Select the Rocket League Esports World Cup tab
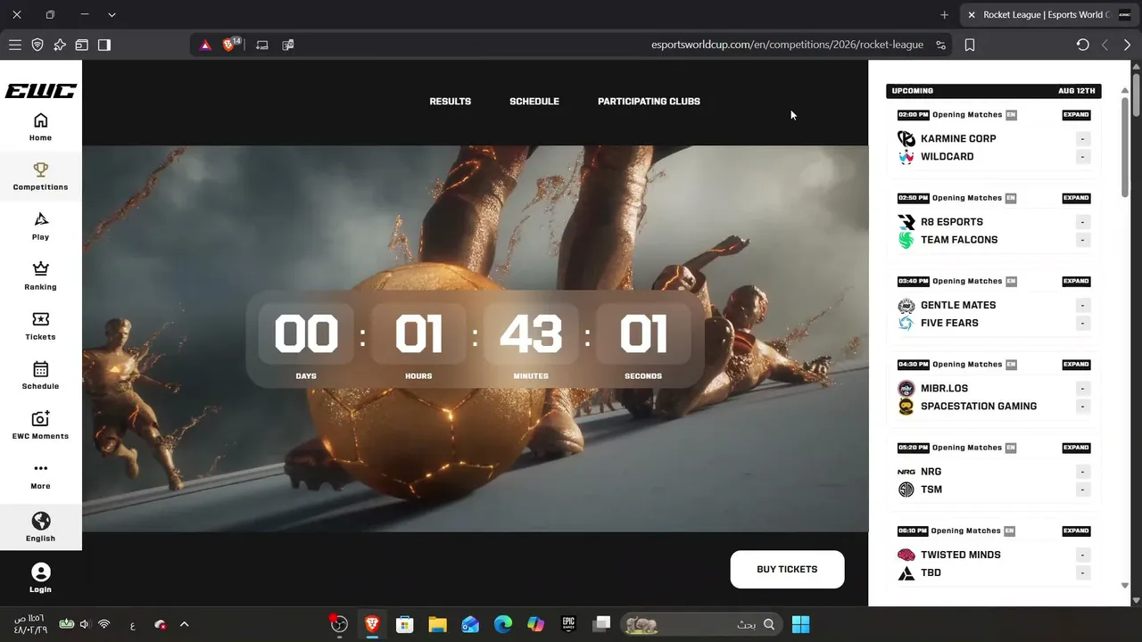 [x=1049, y=15]
